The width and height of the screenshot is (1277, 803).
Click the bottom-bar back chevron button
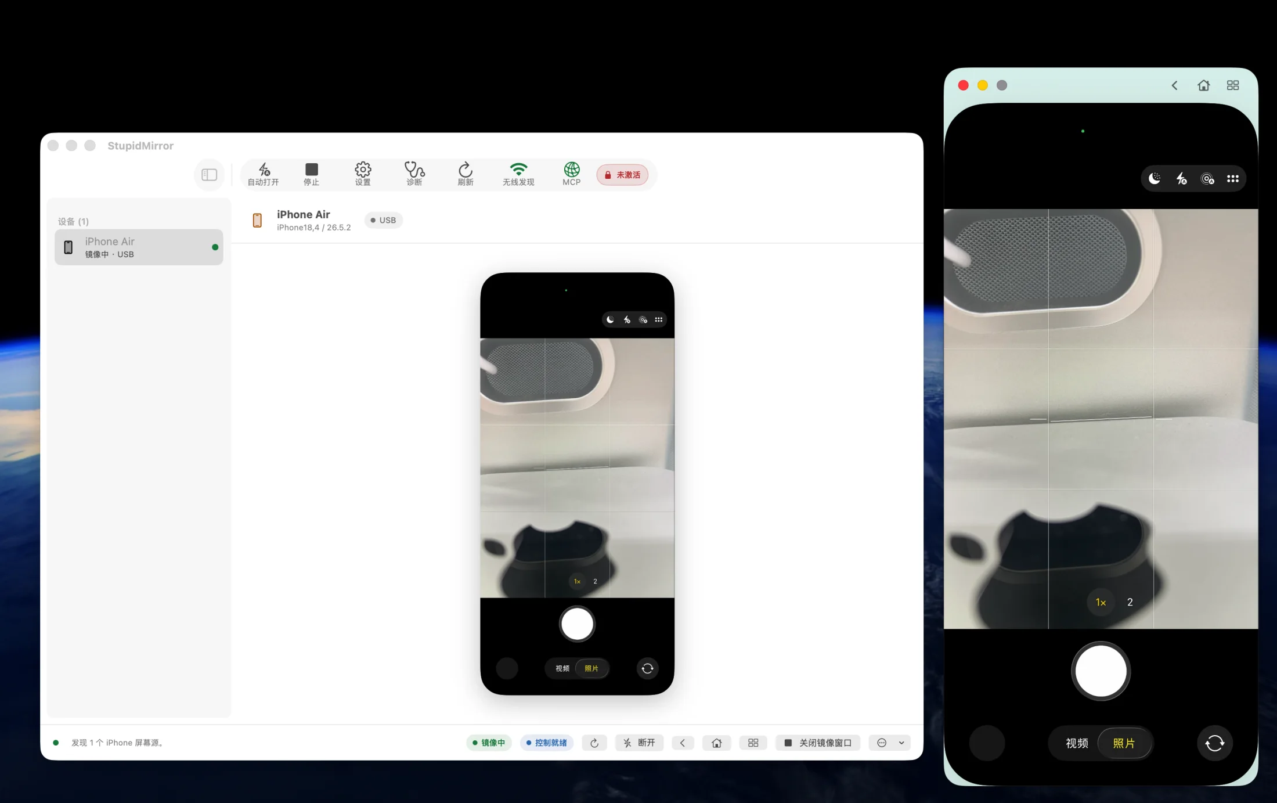coord(683,743)
